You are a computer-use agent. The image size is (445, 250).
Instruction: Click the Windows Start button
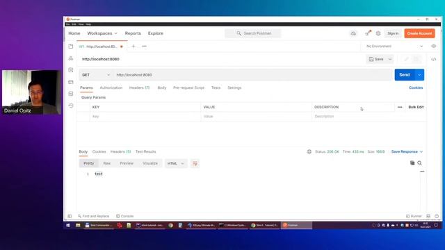point(68,225)
